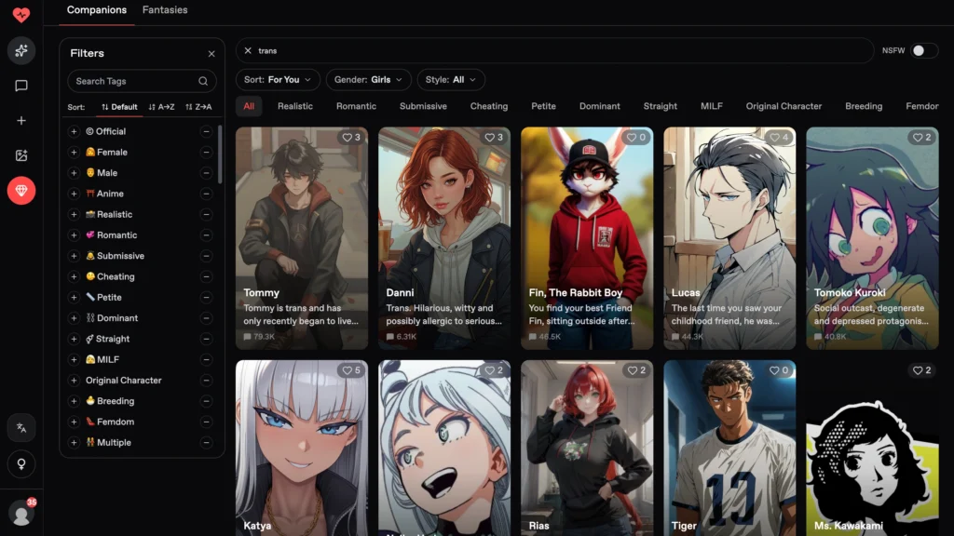
Task: Exclude the Dominant tag with minus
Action: tap(206, 318)
